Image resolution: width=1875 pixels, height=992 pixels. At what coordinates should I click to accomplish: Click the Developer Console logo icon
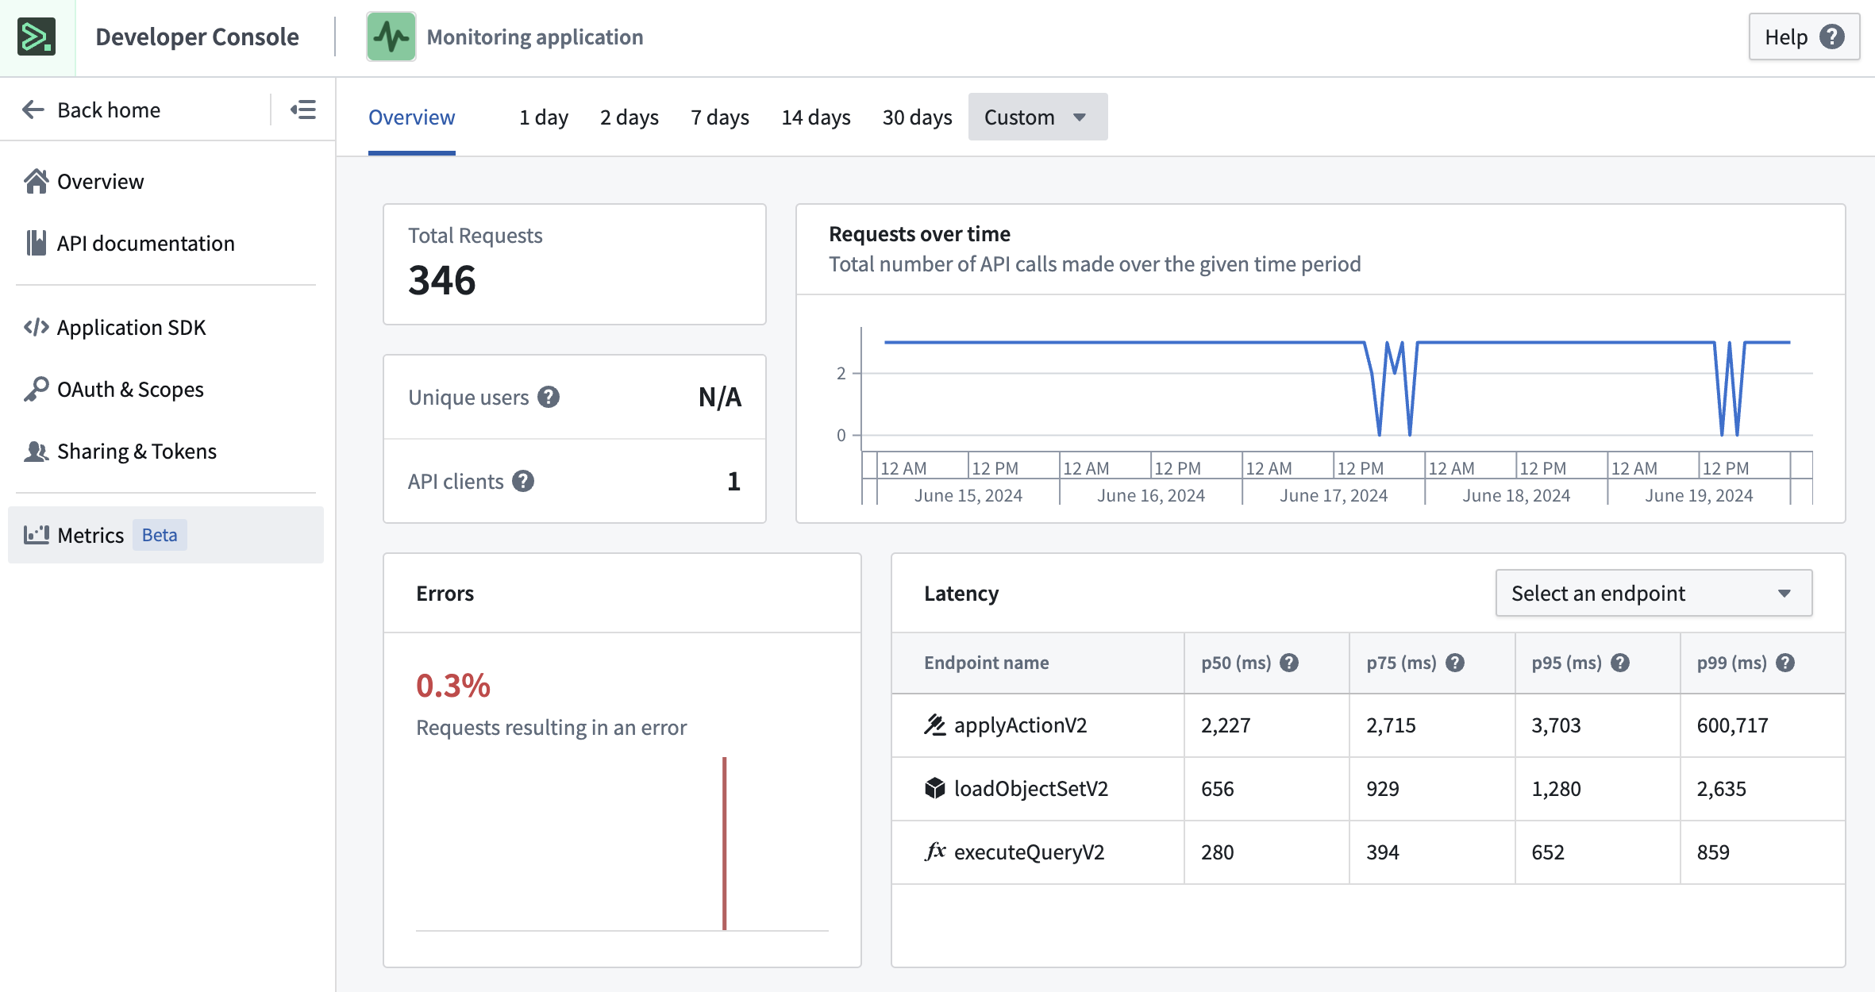point(37,37)
